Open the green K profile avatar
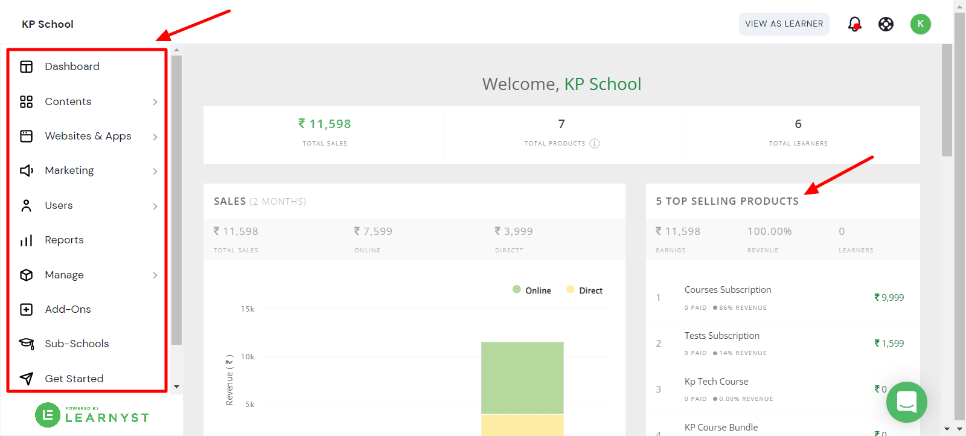Viewport: 966px width, 436px height. click(x=920, y=24)
